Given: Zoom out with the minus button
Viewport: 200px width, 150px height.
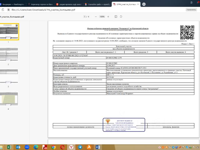Looking at the screenshot, I should tap(96, 17).
